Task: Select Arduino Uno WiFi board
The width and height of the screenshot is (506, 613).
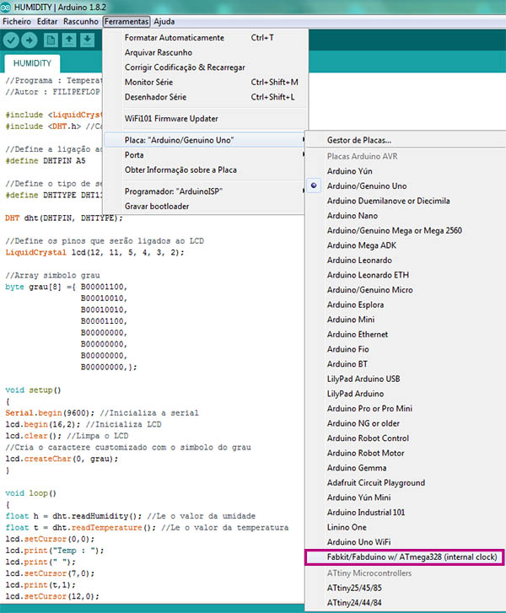Action: click(x=405, y=543)
